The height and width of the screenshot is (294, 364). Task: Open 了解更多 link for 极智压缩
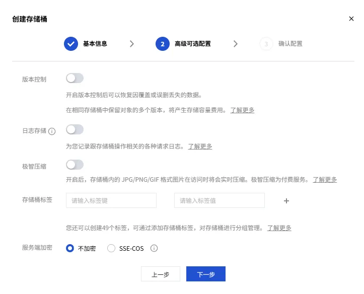[325, 179]
